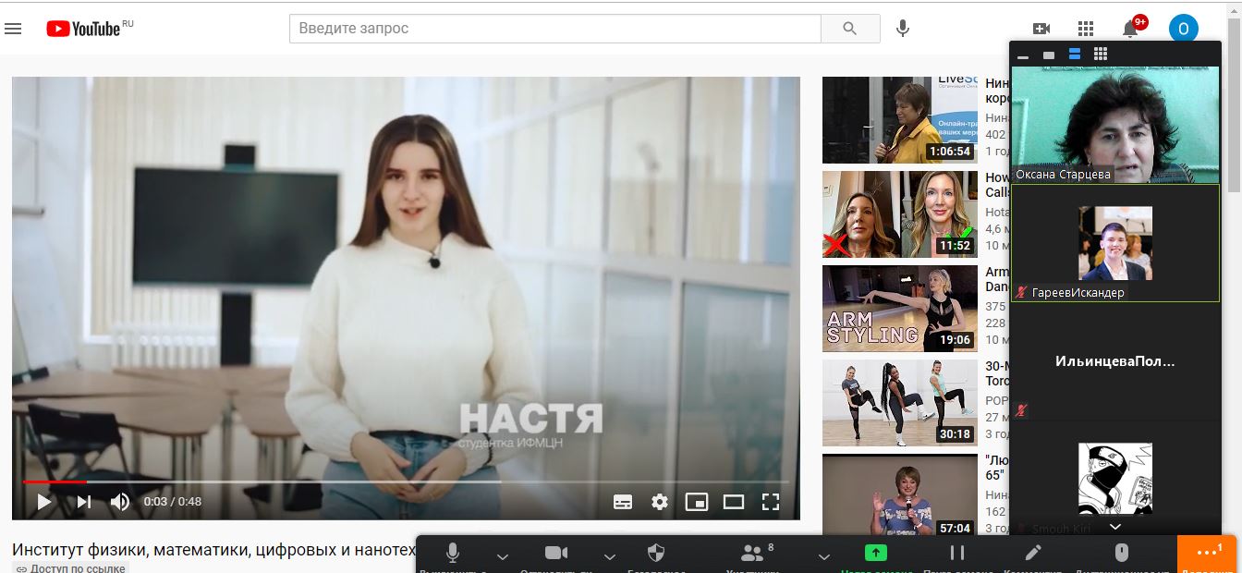
Task: Expand video options arrow next to camera
Action: click(x=609, y=556)
